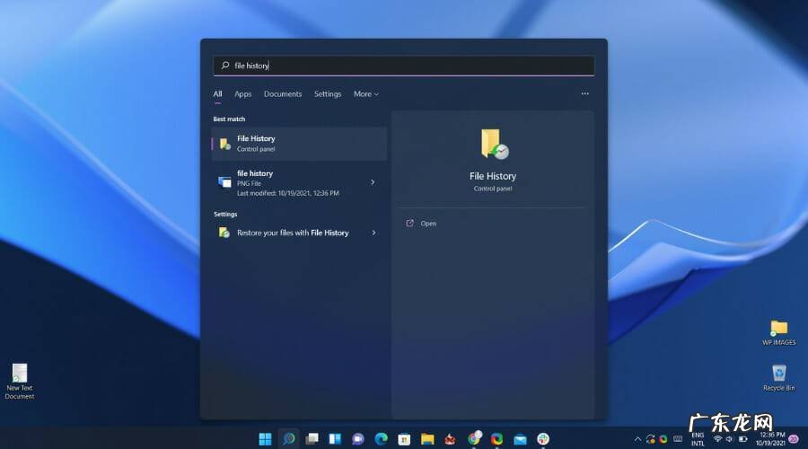The width and height of the screenshot is (808, 449).
Task: Select Recycle Bin on desktop
Action: point(778,377)
